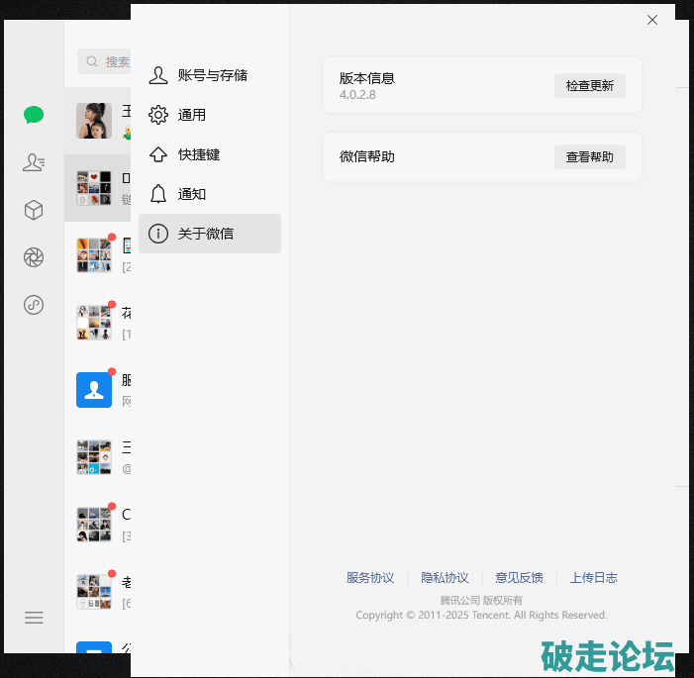
Task: Open the 服务协议 link
Action: click(370, 578)
